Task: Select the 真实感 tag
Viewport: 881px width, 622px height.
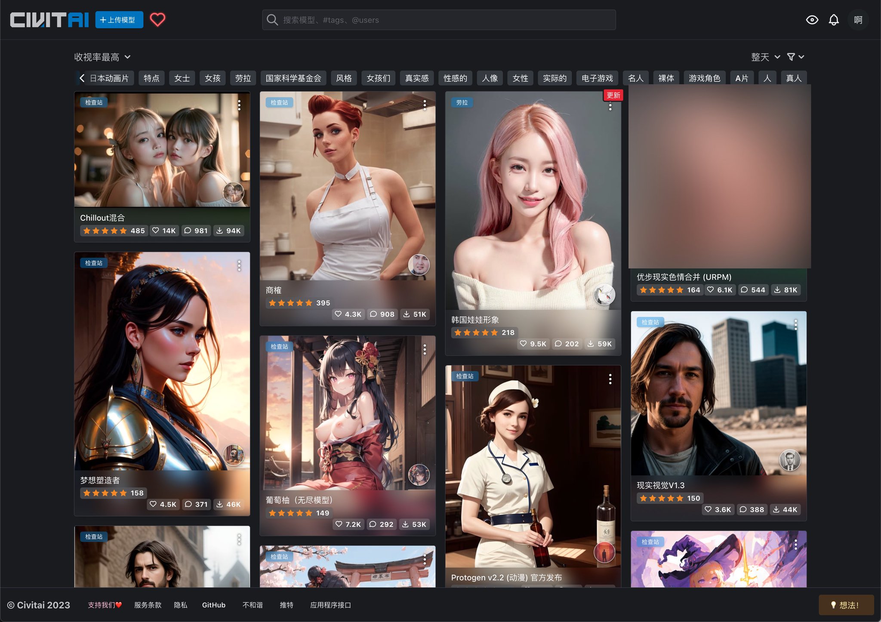Action: 416,78
